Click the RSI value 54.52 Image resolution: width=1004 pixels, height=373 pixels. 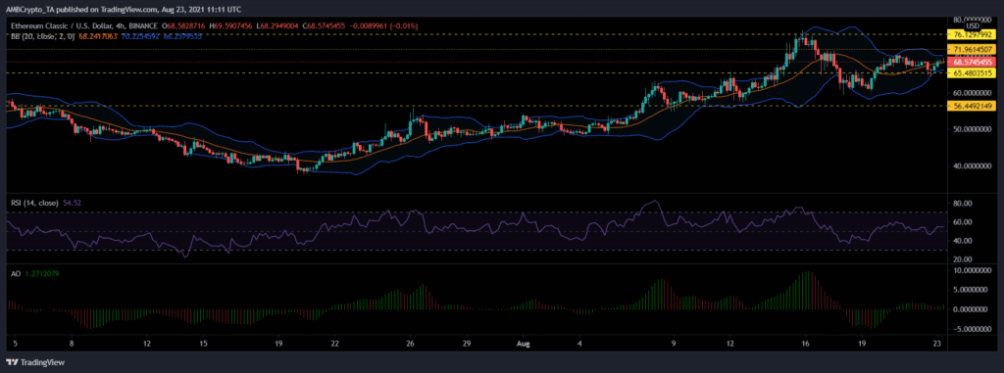(72, 203)
